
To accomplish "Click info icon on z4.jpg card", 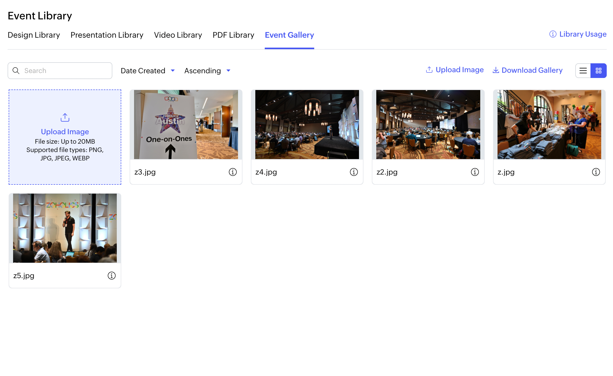I will tap(354, 172).
